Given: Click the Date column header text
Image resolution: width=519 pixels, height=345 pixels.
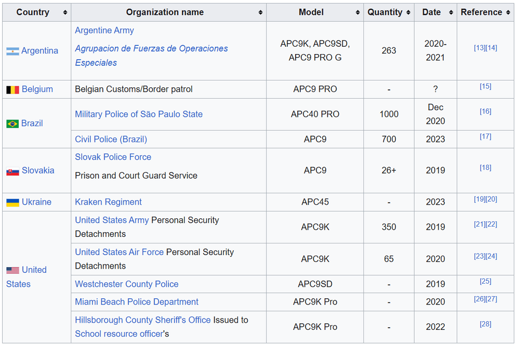Looking at the screenshot, I should coord(432,12).
